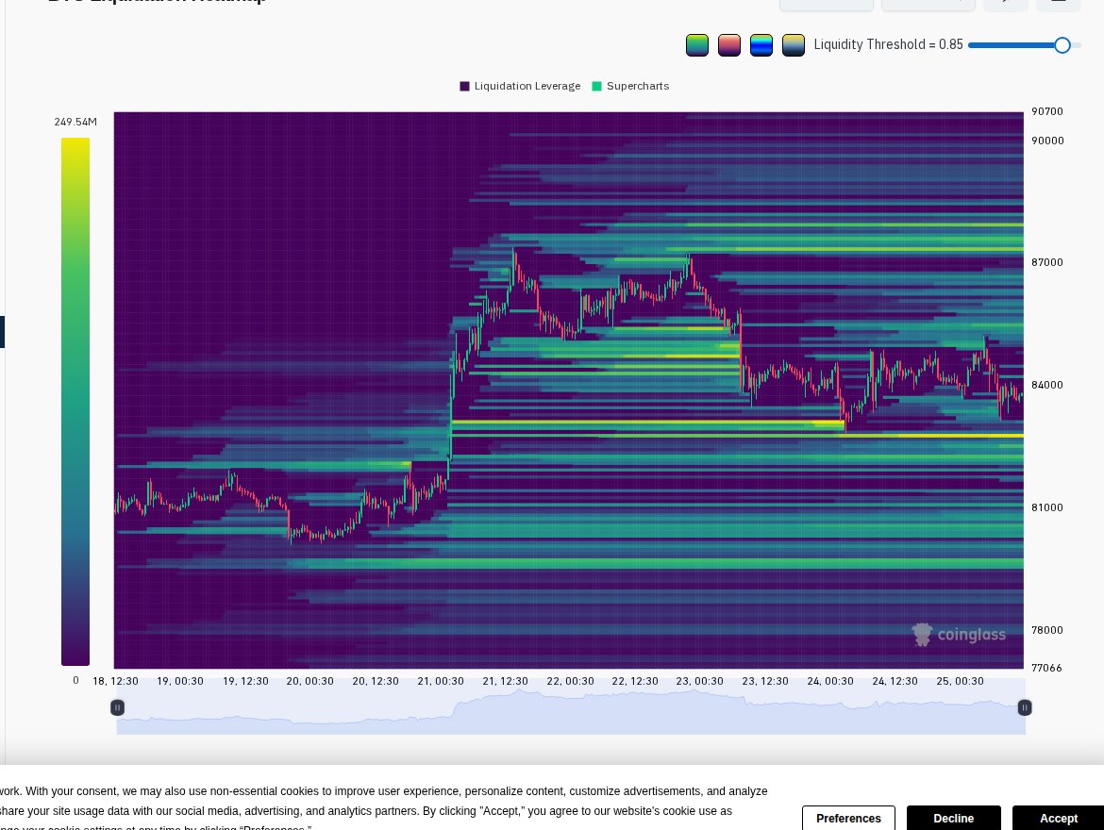
Task: Click the '20, 00:30' time axis label
Action: 309,681
